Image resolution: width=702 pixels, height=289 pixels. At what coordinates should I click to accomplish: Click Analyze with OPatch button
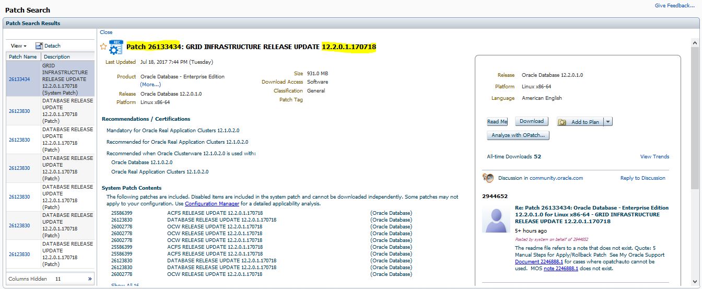(x=518, y=135)
